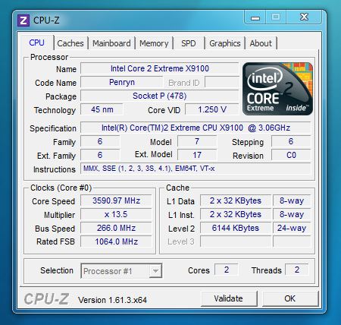This screenshot has width=341, height=325.
Task: Click the disabled maximize window button
Action: click(x=276, y=17)
